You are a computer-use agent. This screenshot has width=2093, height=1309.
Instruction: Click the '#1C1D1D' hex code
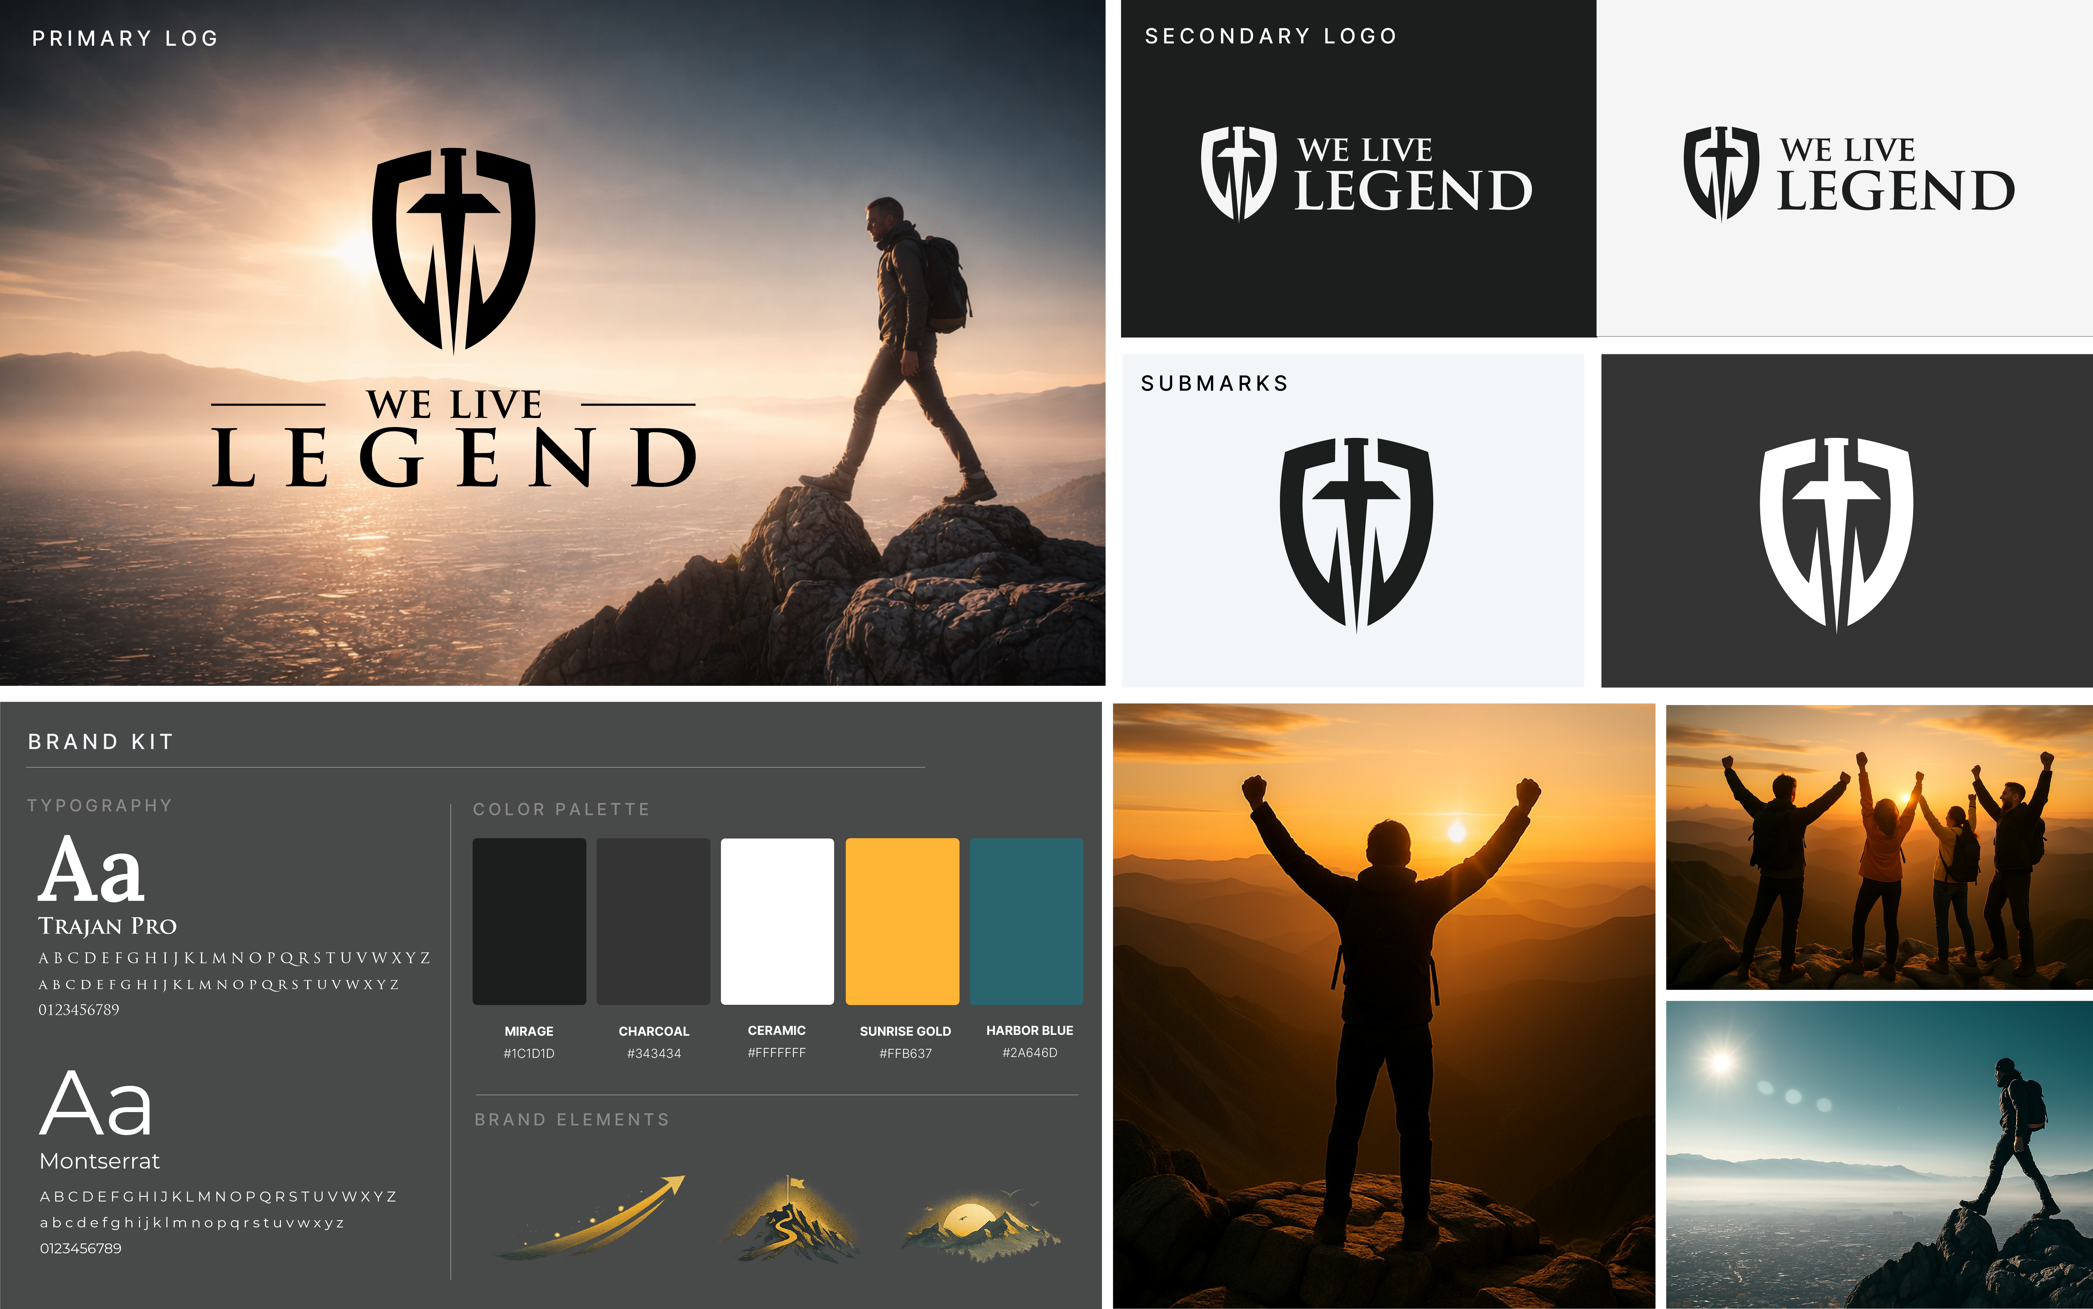[529, 1053]
